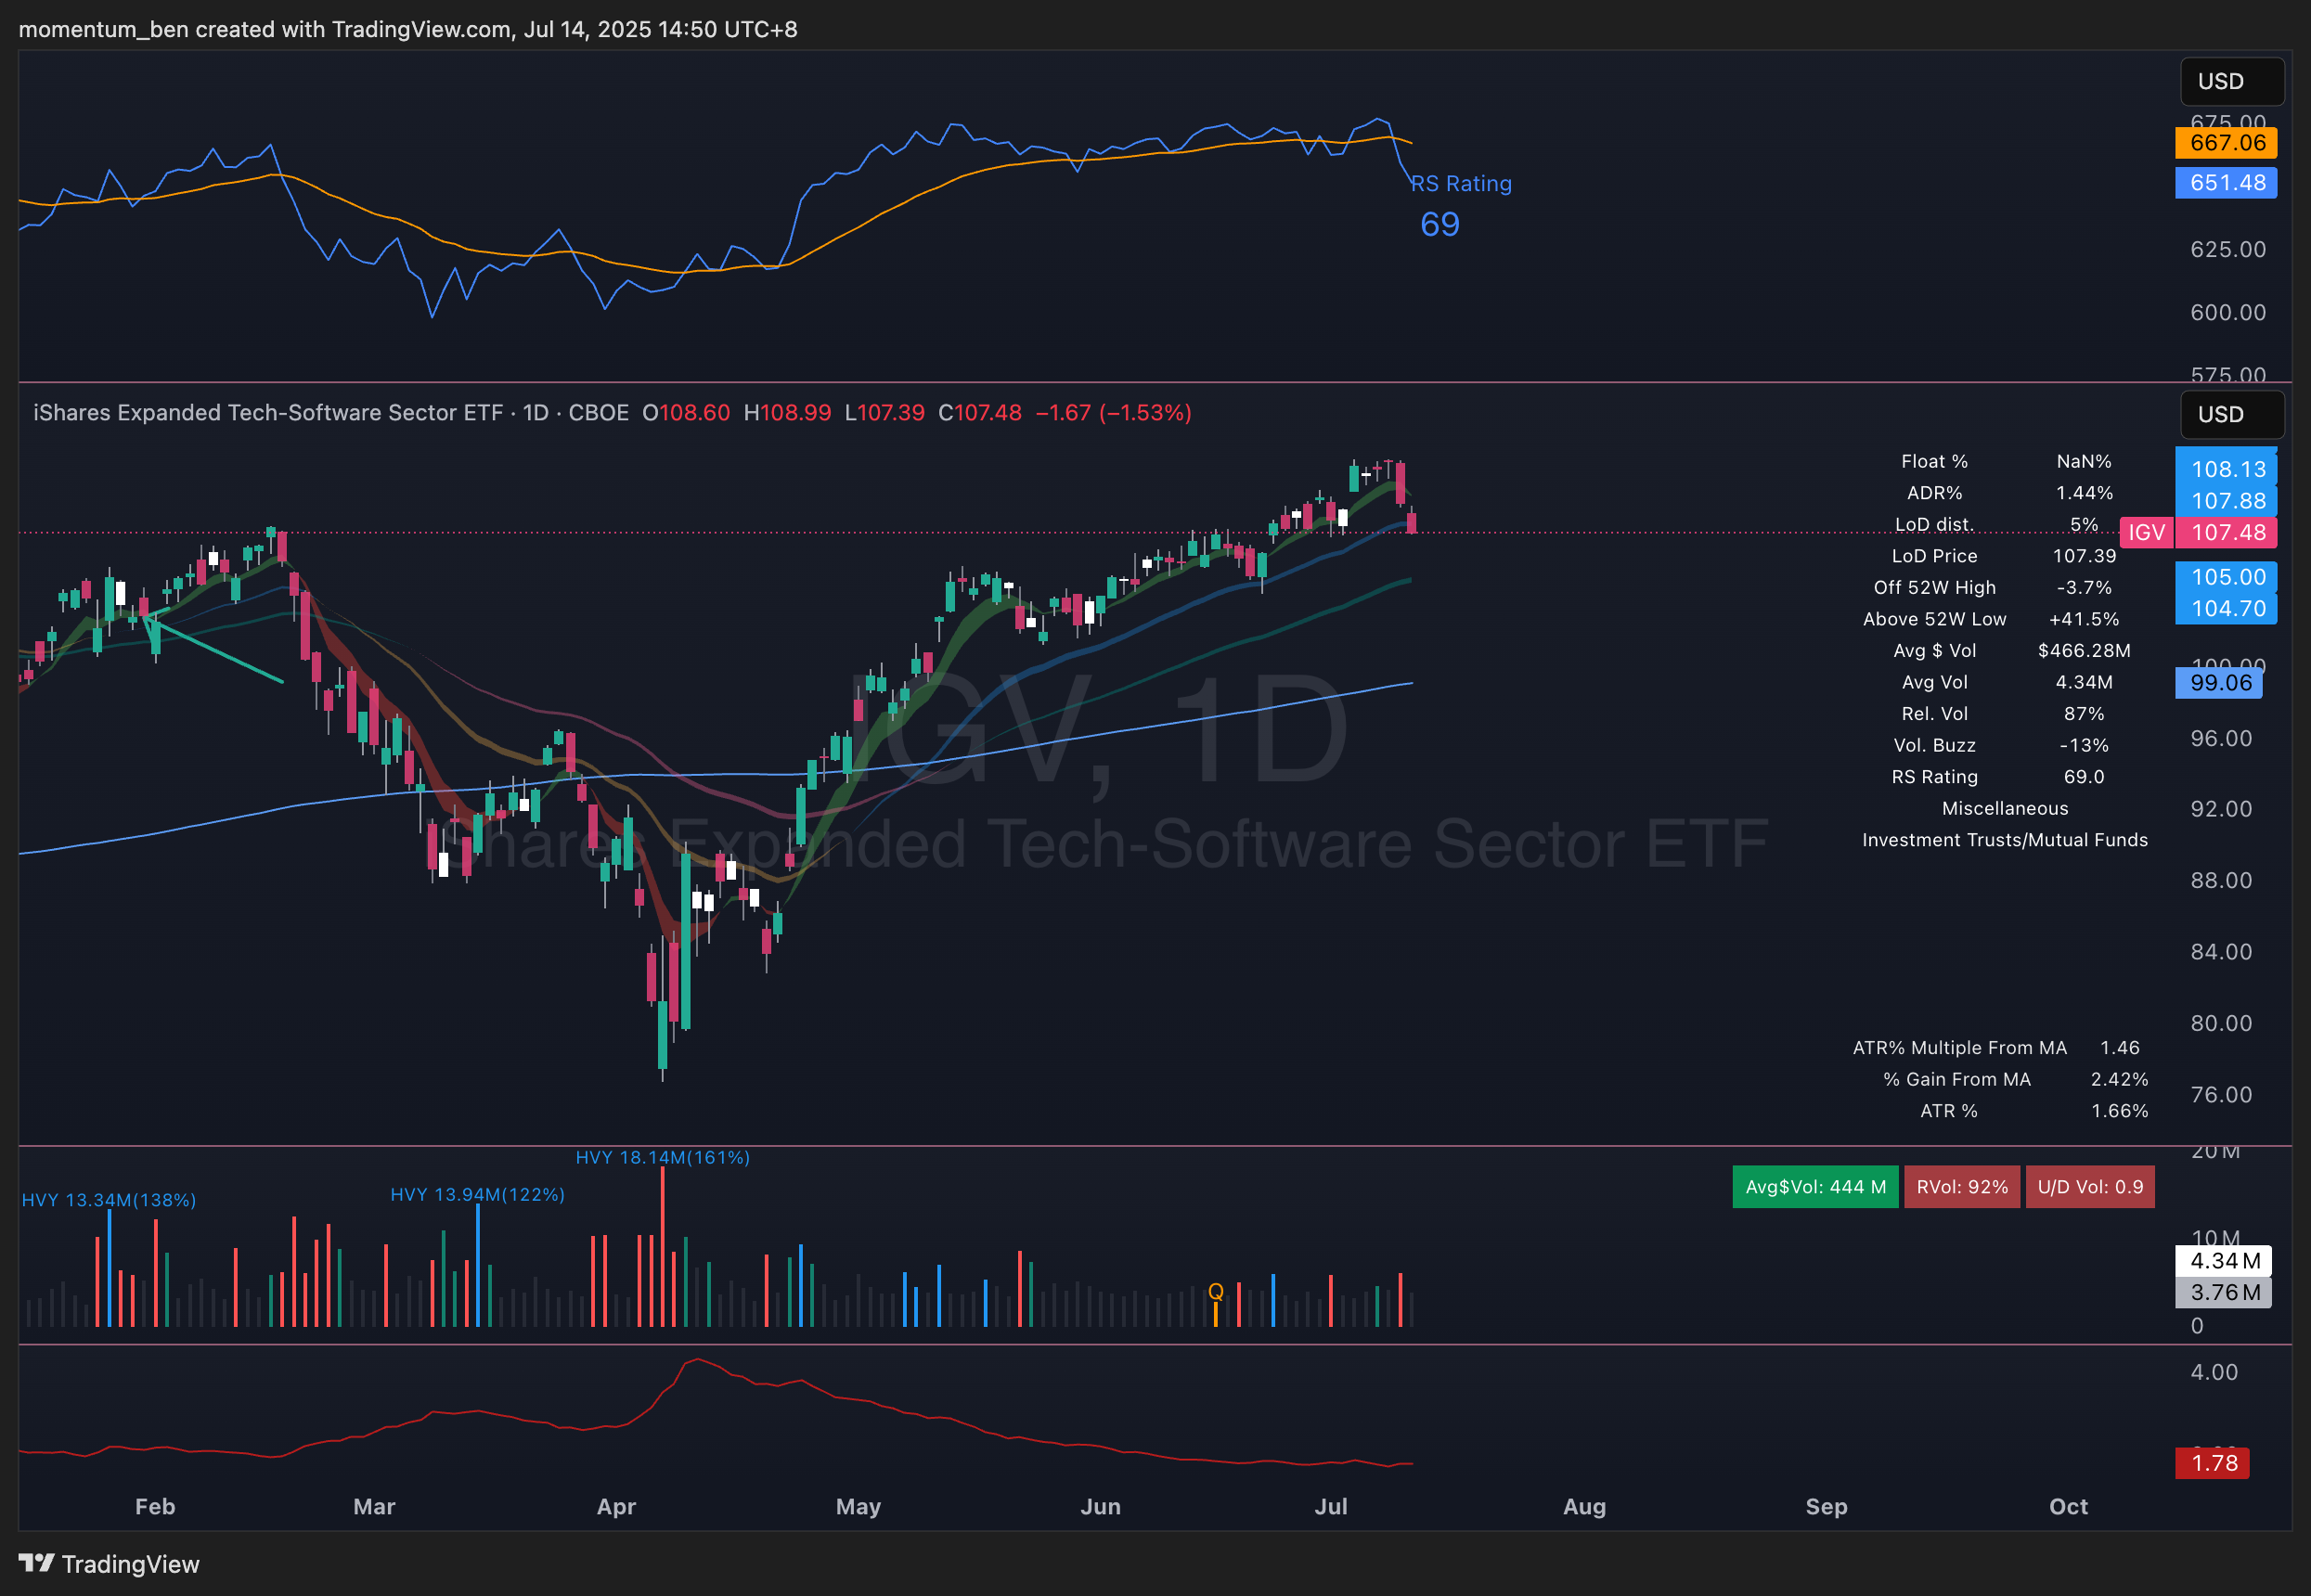This screenshot has height=1596, width=2311.
Task: Click the blue 99.06 moving average label
Action: [x=2219, y=683]
